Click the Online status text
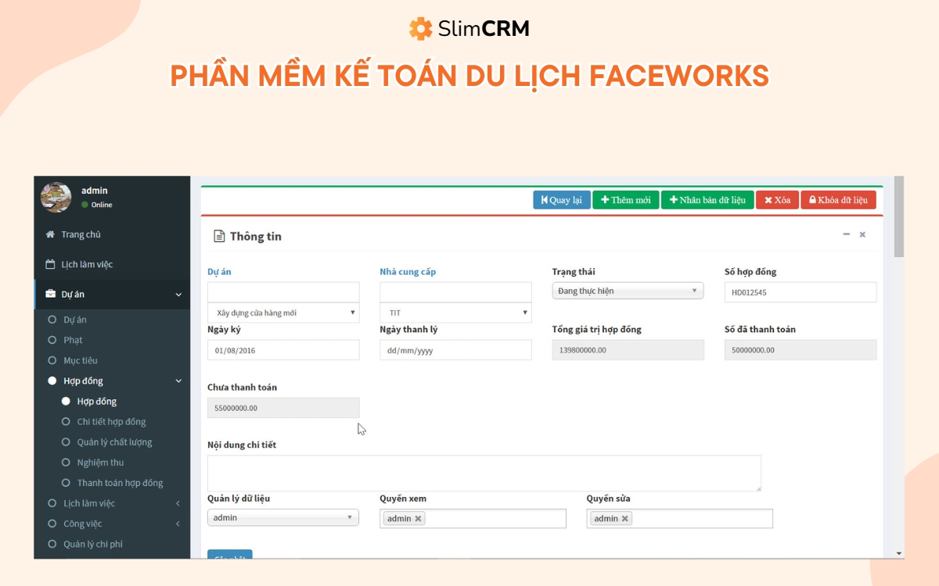Viewport: 939px width, 586px height. tap(102, 205)
